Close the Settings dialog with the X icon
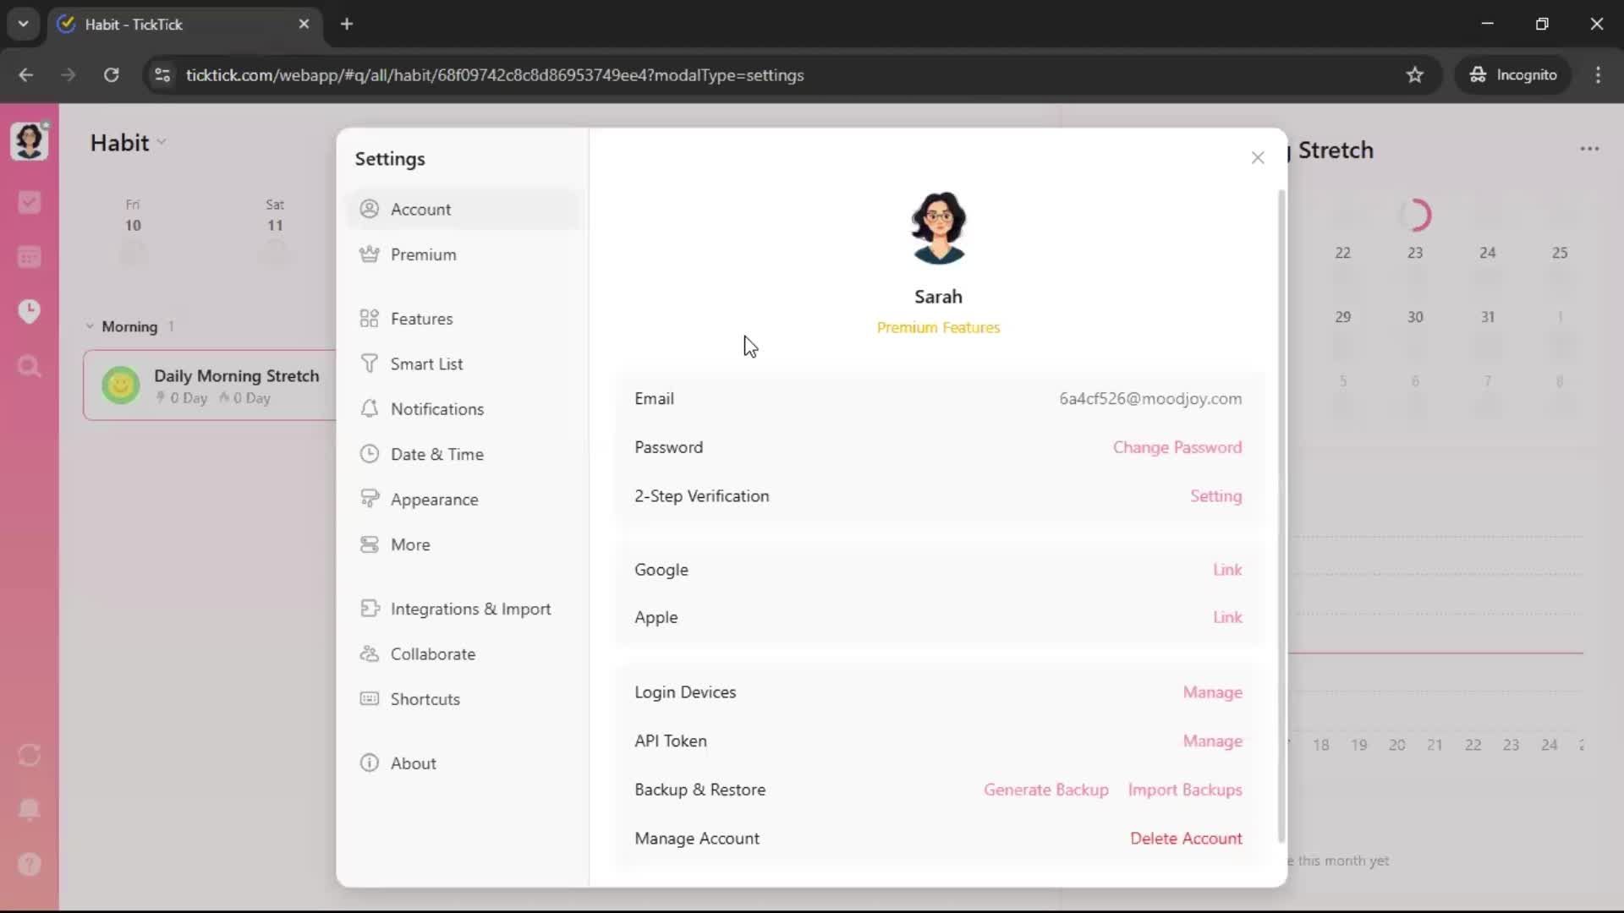The height and width of the screenshot is (913, 1624). point(1257,157)
